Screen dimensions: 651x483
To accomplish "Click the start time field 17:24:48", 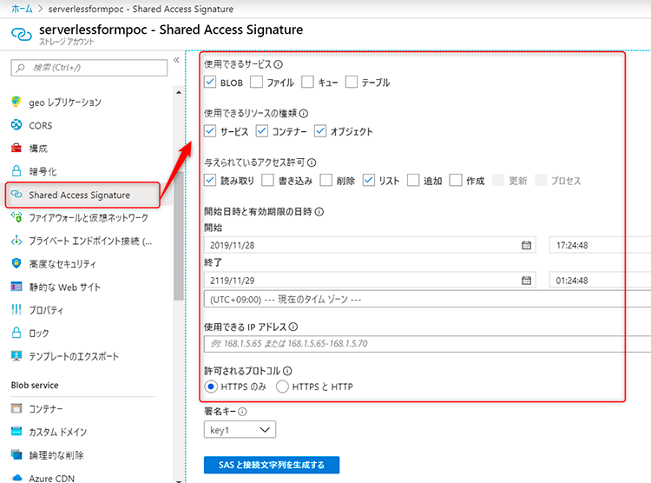I will tap(600, 245).
